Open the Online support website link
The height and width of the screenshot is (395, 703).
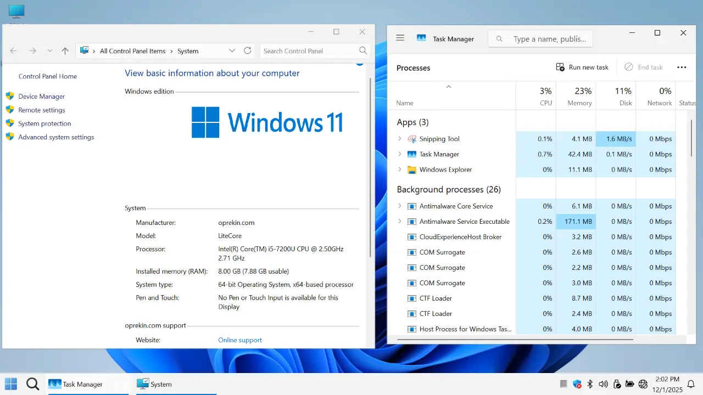pyautogui.click(x=240, y=340)
